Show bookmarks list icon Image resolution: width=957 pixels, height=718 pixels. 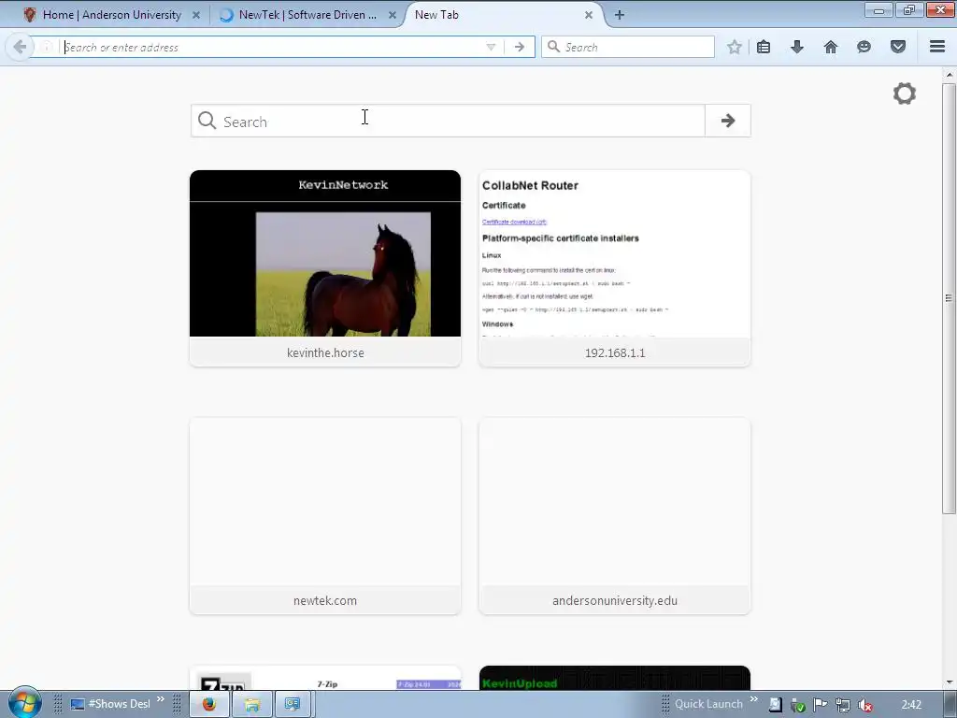point(764,47)
